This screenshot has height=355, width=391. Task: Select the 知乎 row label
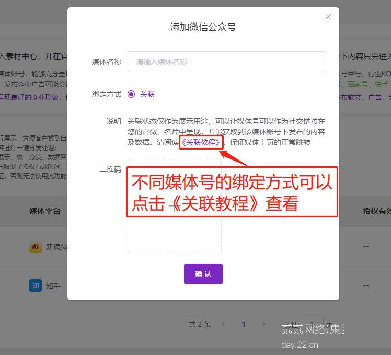coord(53,286)
